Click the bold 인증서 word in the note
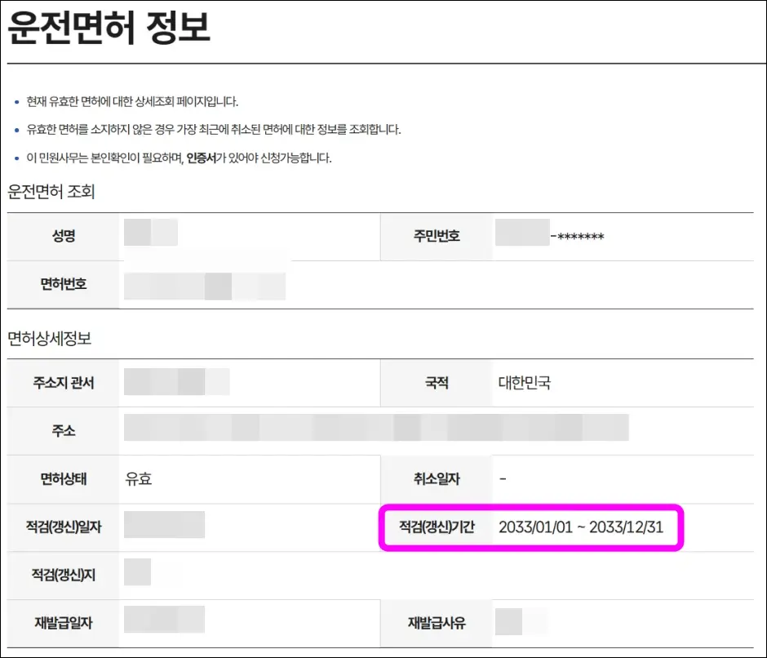 point(201,158)
